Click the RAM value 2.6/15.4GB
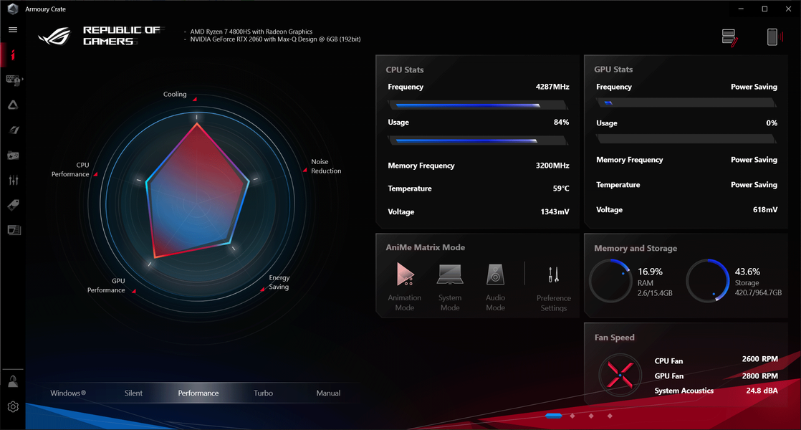This screenshot has width=801, height=430. 655,293
